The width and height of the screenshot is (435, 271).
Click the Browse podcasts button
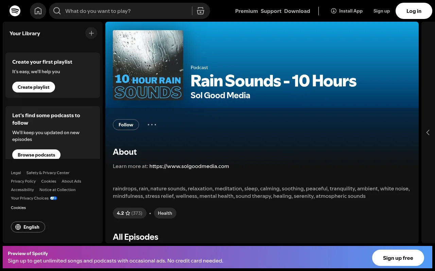pyautogui.click(x=36, y=154)
